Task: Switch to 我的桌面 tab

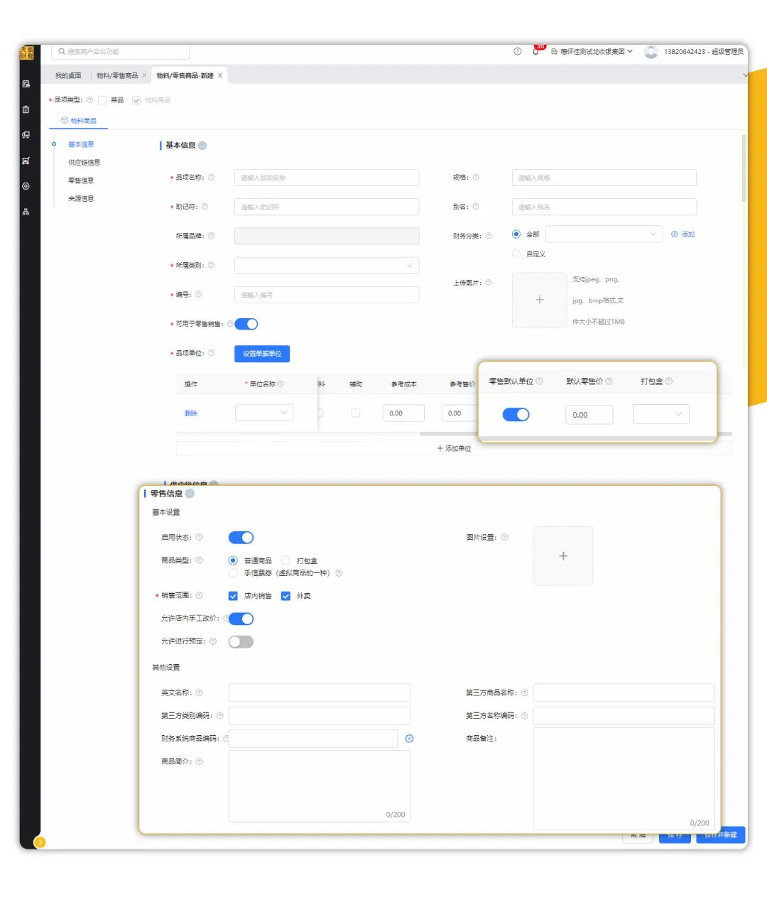Action: coord(68,75)
